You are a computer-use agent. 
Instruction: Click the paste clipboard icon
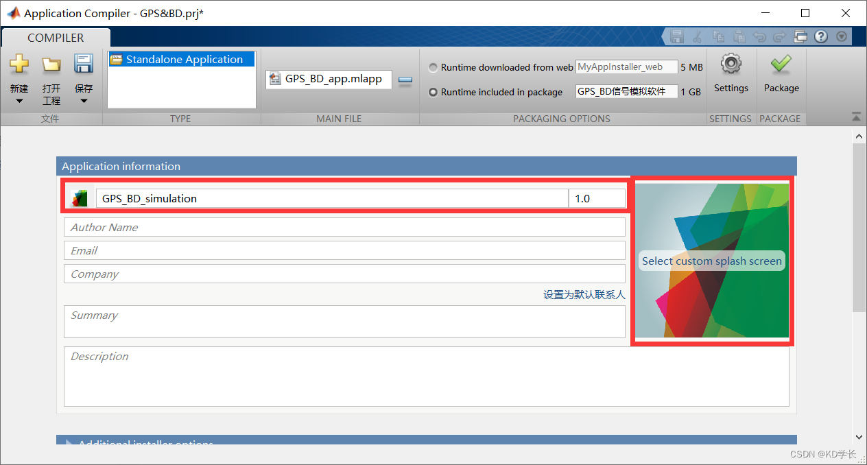tap(739, 37)
